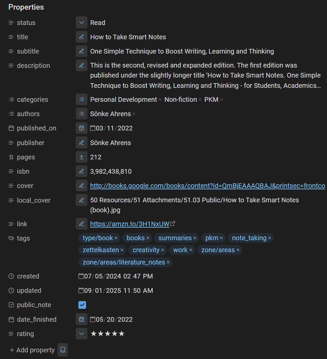
Task: Click the plus-minus icon for pages
Action: [81, 157]
